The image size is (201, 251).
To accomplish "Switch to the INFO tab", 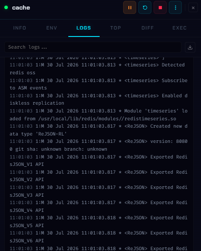I will (20, 28).
